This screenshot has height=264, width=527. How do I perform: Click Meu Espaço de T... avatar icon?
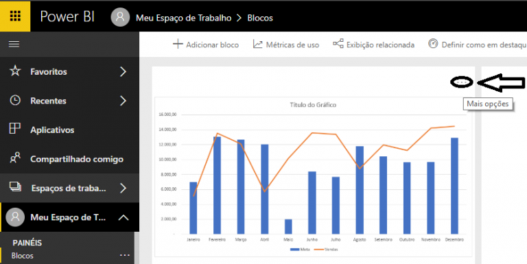(x=15, y=217)
